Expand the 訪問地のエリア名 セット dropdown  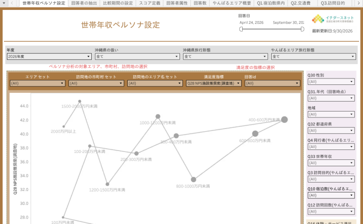pos(155,83)
